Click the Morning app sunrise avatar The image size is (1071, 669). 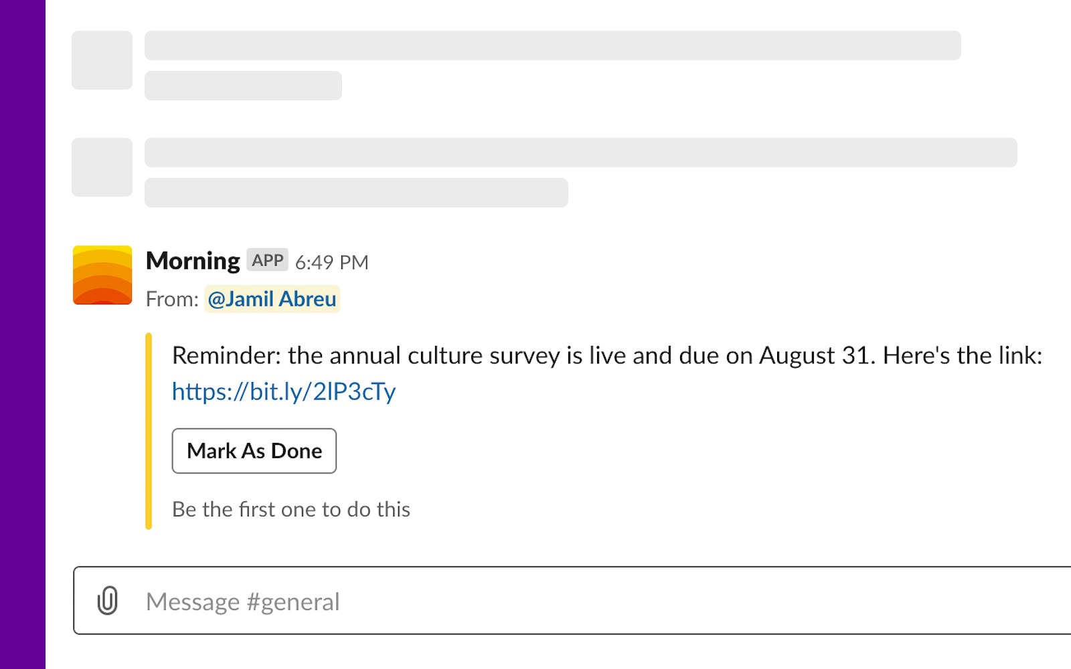[102, 275]
